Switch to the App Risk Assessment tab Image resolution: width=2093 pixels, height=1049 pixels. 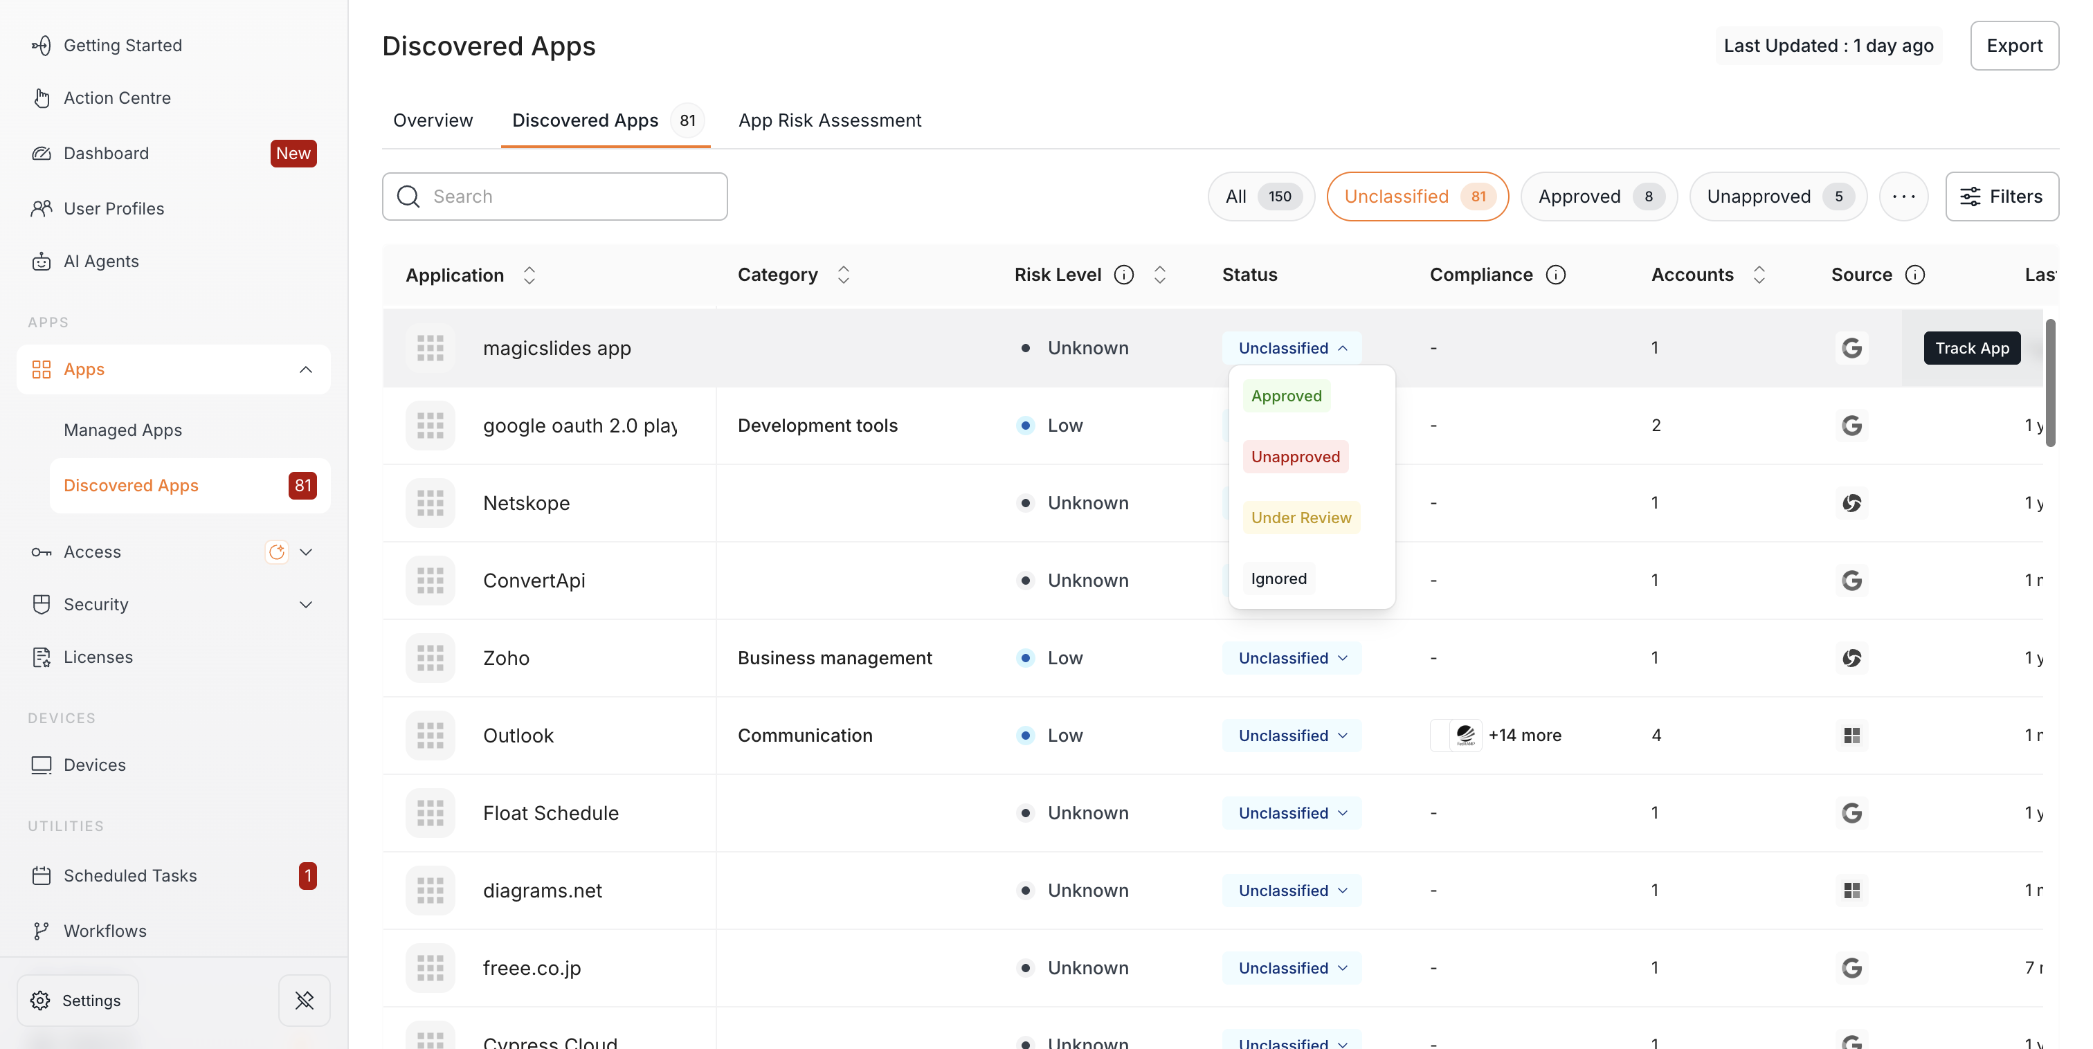point(830,121)
